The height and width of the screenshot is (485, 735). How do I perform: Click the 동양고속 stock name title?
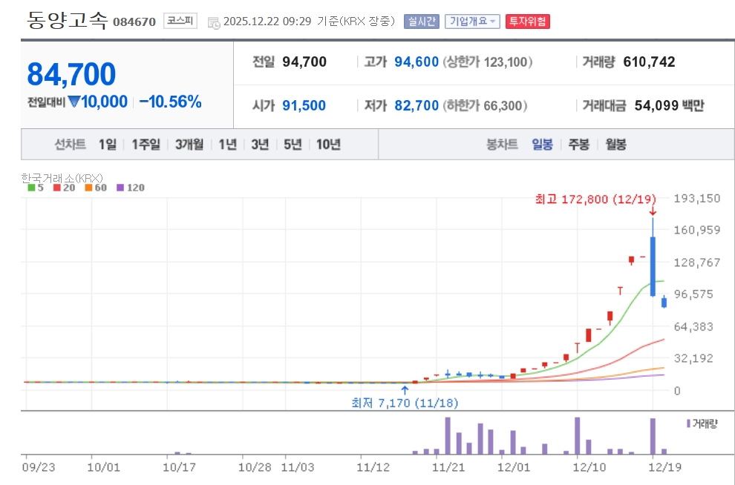pyautogui.click(x=68, y=20)
